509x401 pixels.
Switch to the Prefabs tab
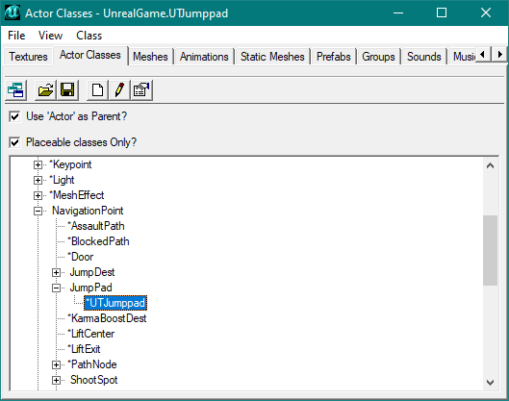coord(333,57)
